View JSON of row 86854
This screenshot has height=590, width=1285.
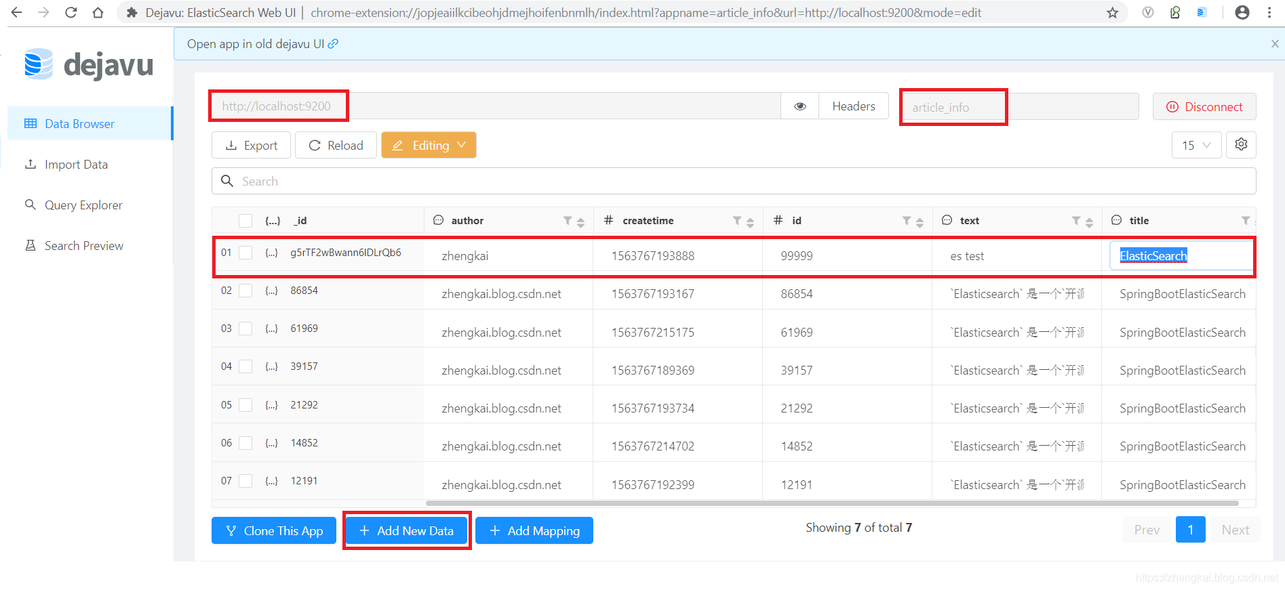(x=272, y=291)
